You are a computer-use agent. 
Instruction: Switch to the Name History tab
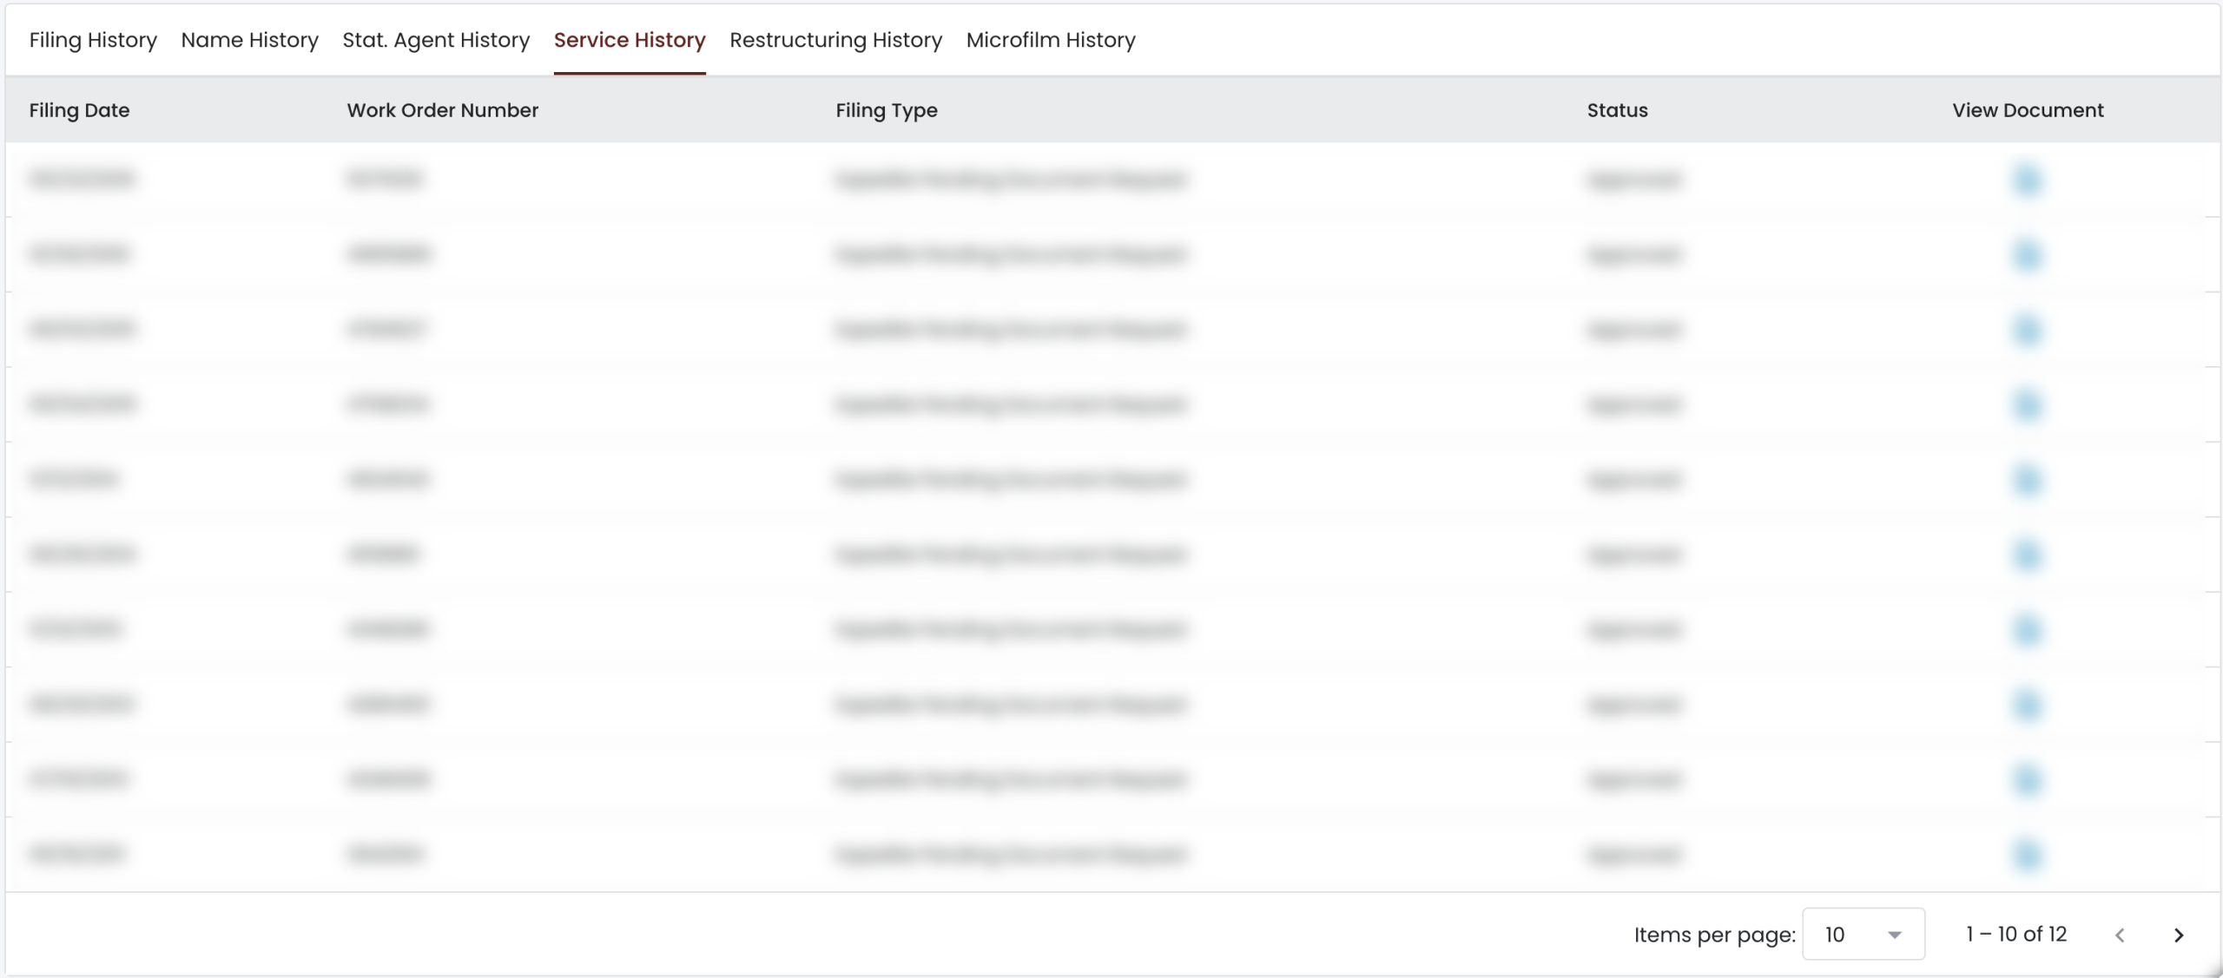(249, 40)
